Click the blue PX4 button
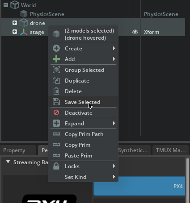Image resolution: width=190 pixels, height=203 pixels. pos(139,186)
